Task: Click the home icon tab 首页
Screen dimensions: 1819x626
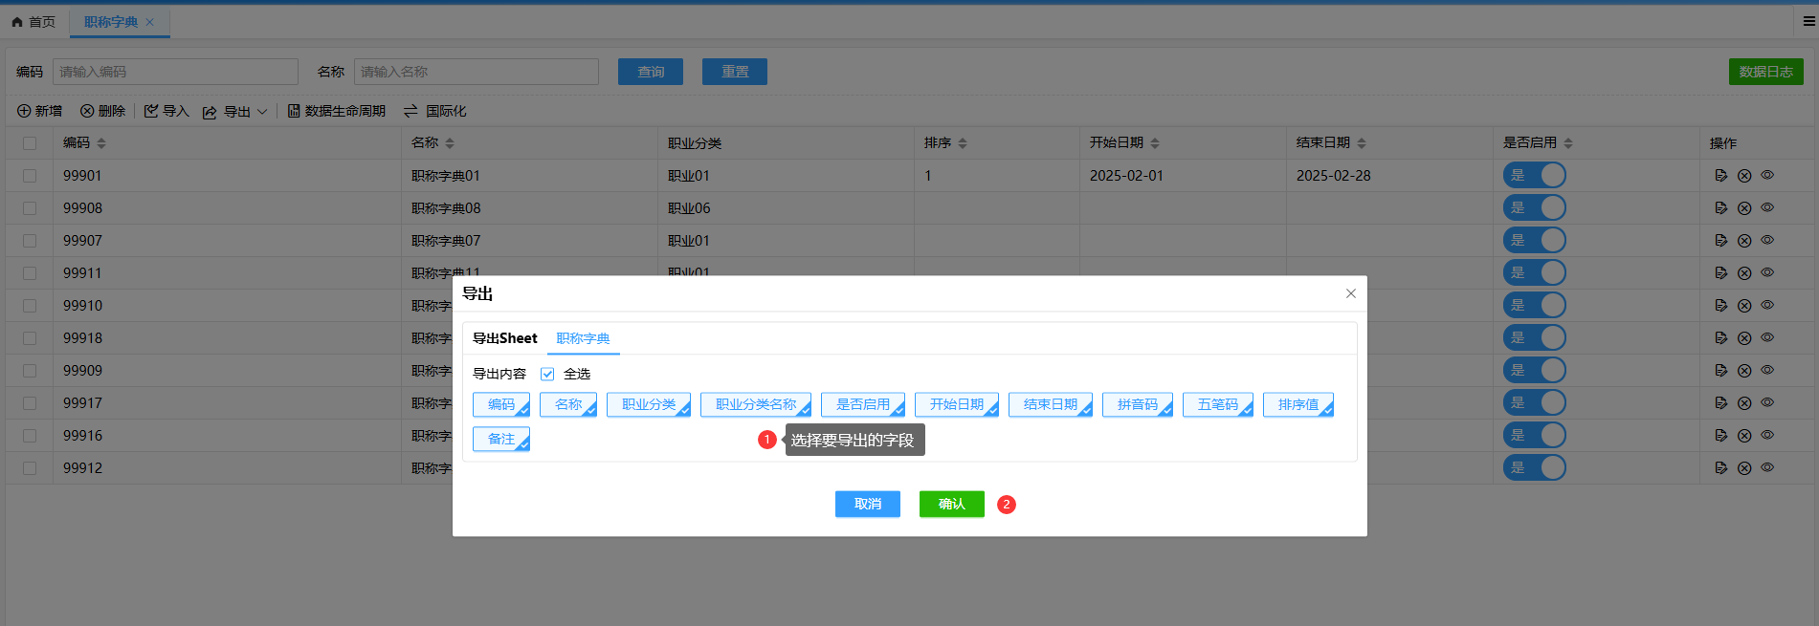Action: pos(33,22)
